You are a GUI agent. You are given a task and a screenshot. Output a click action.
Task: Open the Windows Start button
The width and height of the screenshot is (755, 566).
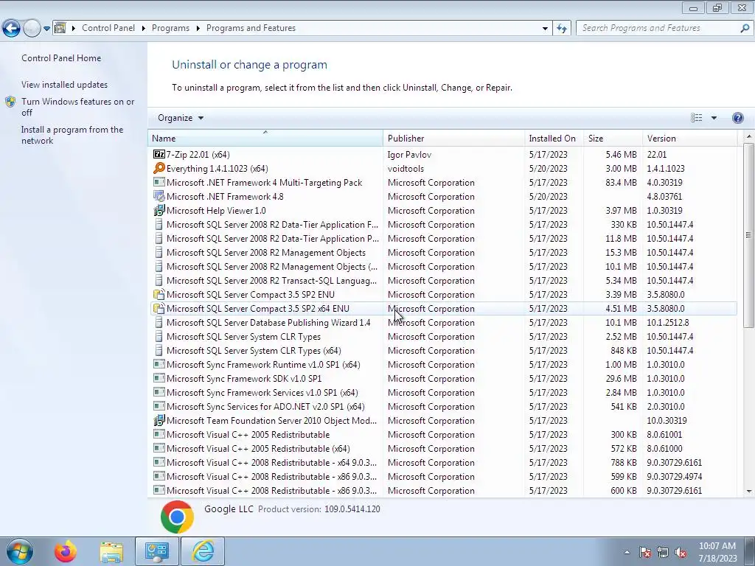[x=20, y=551]
